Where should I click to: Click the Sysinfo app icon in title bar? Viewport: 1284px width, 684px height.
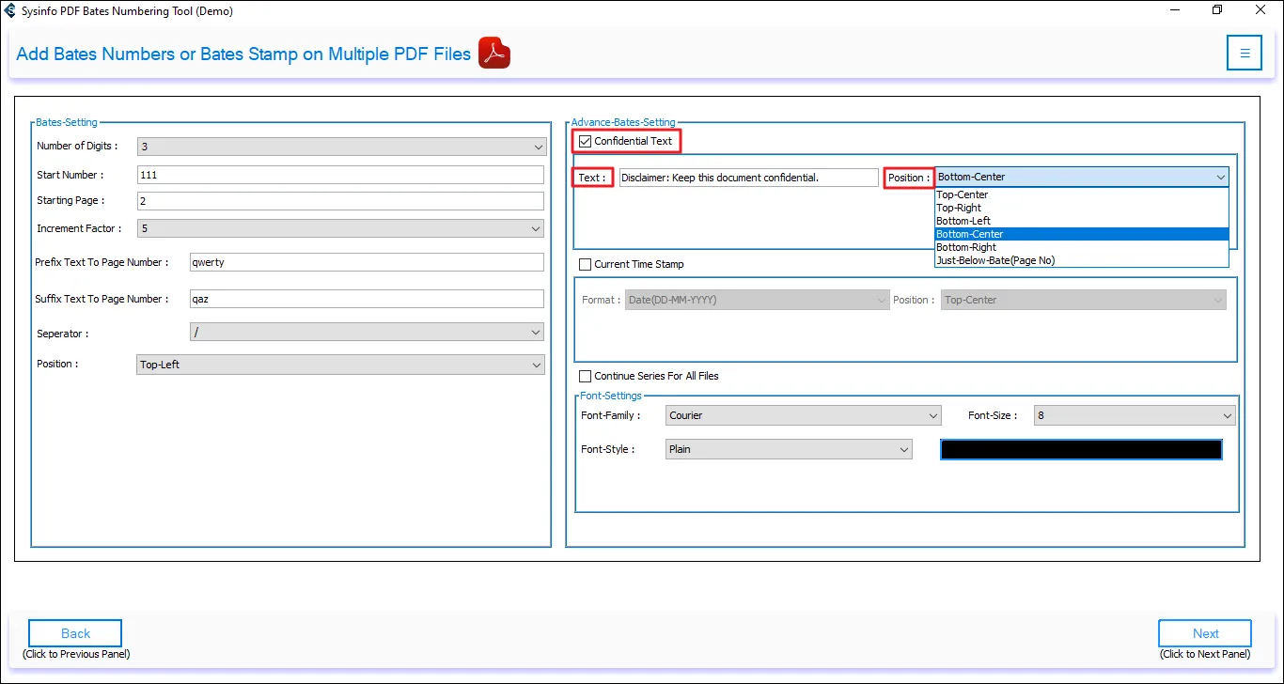click(x=10, y=11)
